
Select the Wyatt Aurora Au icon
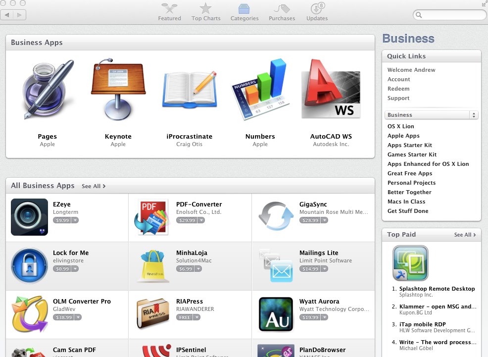[x=276, y=314]
